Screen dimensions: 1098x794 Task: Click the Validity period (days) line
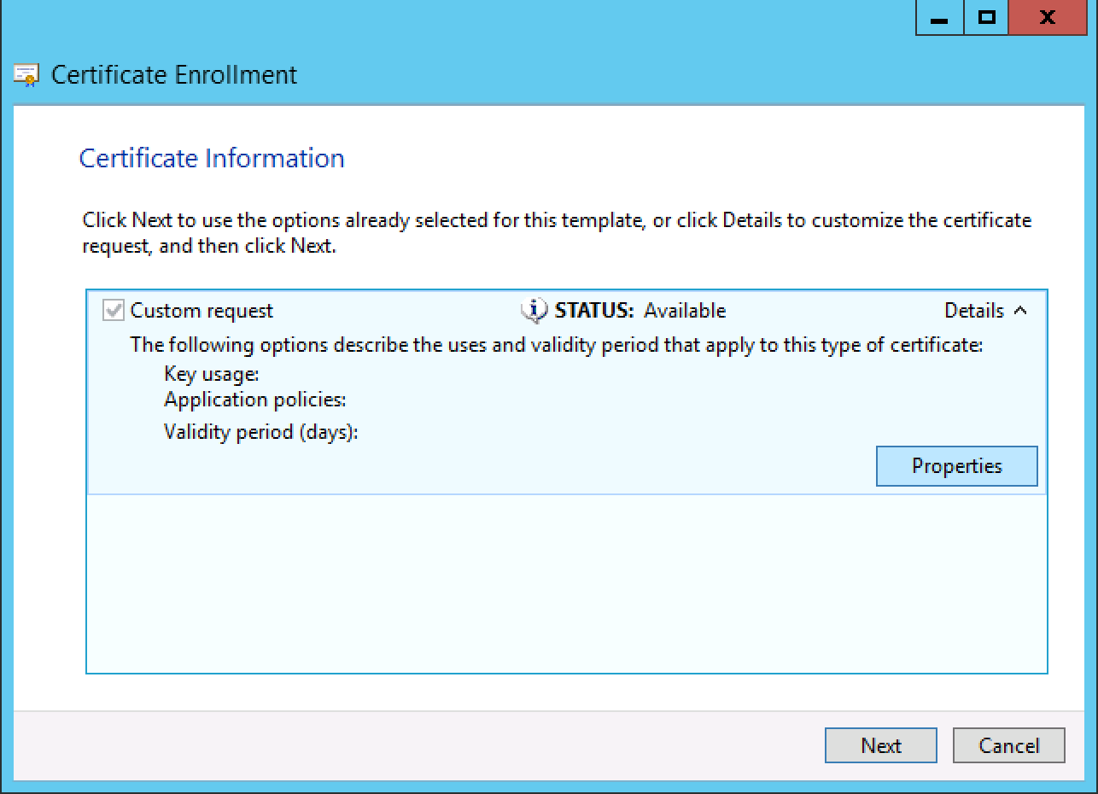(260, 432)
